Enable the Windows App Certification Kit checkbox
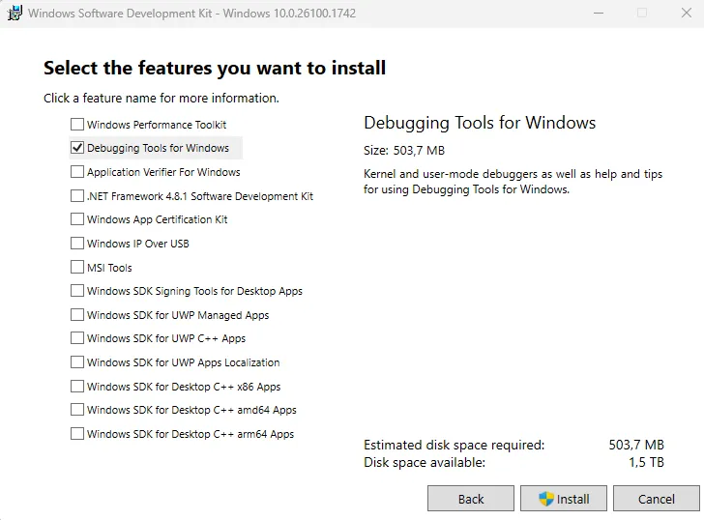704x520 pixels. (x=77, y=219)
